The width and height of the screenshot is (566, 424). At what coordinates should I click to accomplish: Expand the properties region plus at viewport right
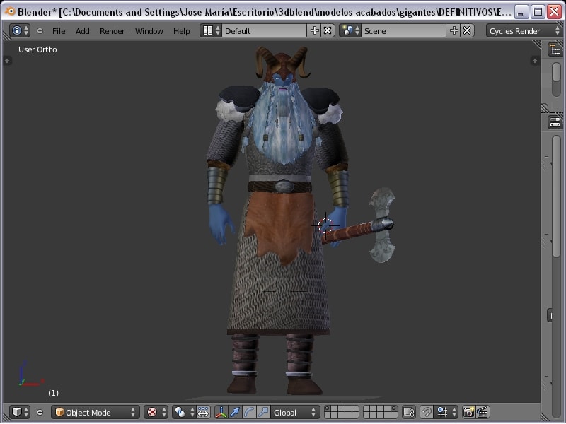(535, 61)
